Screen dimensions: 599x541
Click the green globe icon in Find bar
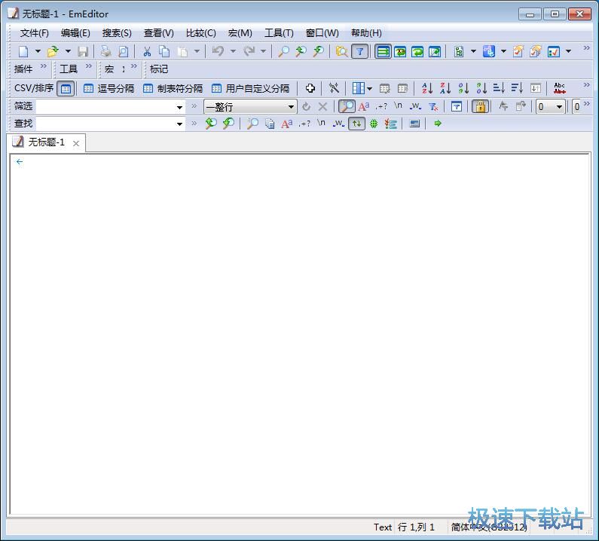[373, 124]
